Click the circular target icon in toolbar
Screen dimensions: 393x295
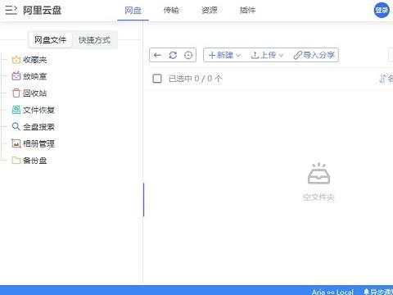(x=188, y=55)
